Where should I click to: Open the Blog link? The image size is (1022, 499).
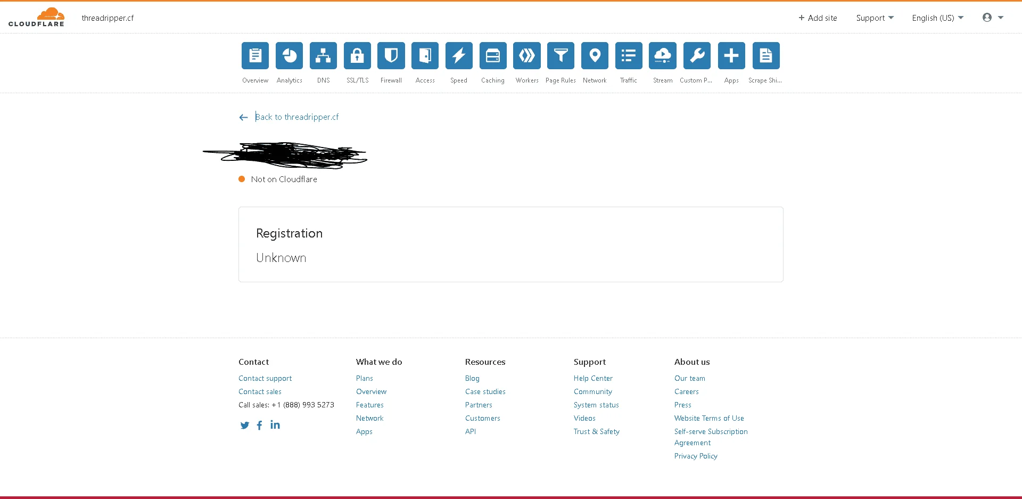[472, 378]
